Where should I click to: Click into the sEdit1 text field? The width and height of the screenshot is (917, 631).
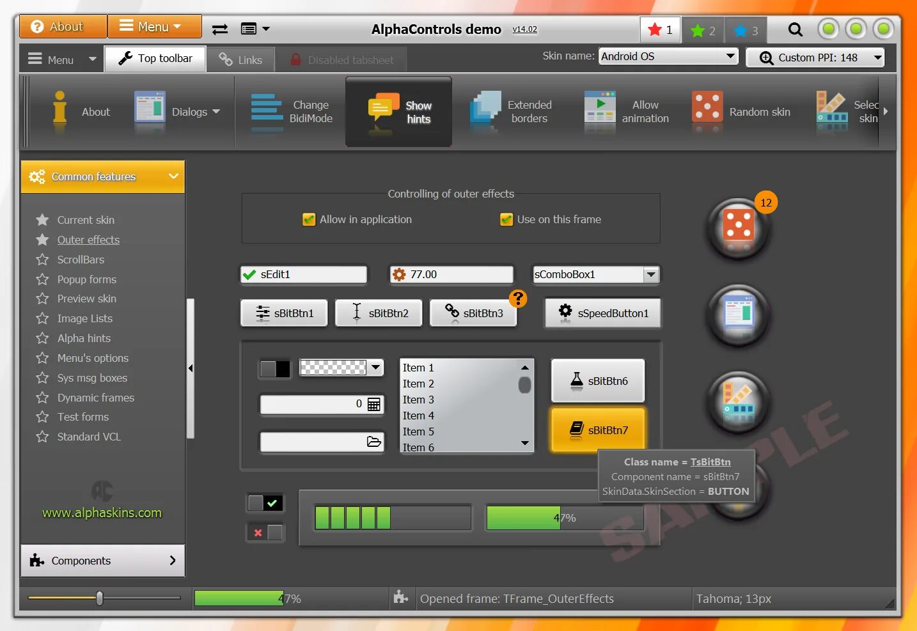(304, 274)
